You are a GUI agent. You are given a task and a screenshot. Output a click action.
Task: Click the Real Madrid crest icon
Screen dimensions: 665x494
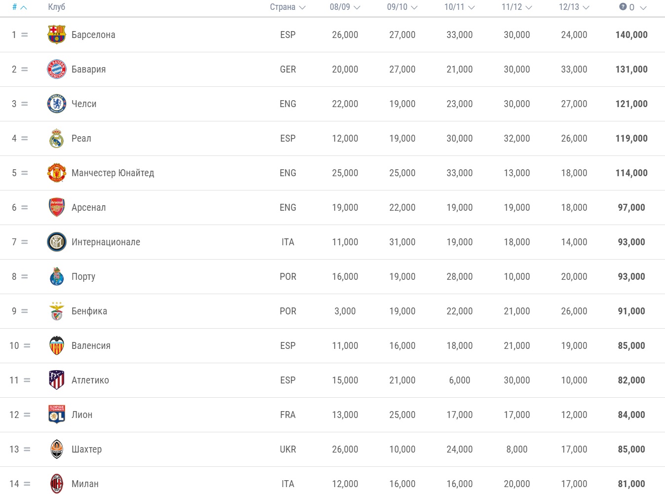tap(57, 138)
